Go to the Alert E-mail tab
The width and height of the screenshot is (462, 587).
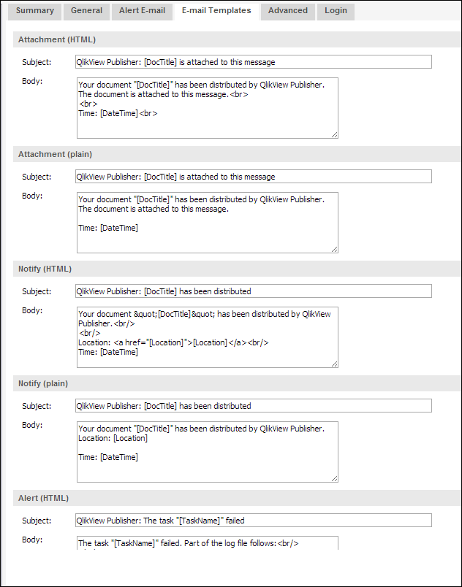click(142, 11)
